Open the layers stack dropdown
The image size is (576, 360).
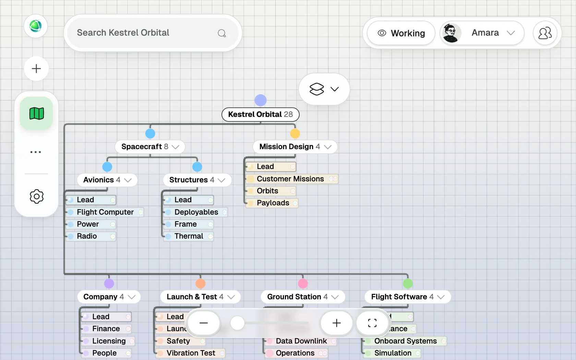(324, 89)
